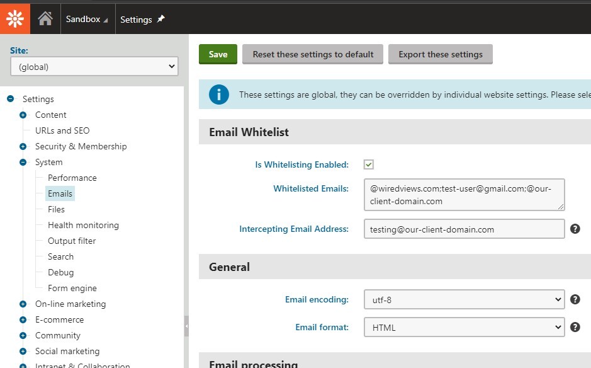The height and width of the screenshot is (368, 591).
Task: Open Files settings
Action: pyautogui.click(x=56, y=209)
